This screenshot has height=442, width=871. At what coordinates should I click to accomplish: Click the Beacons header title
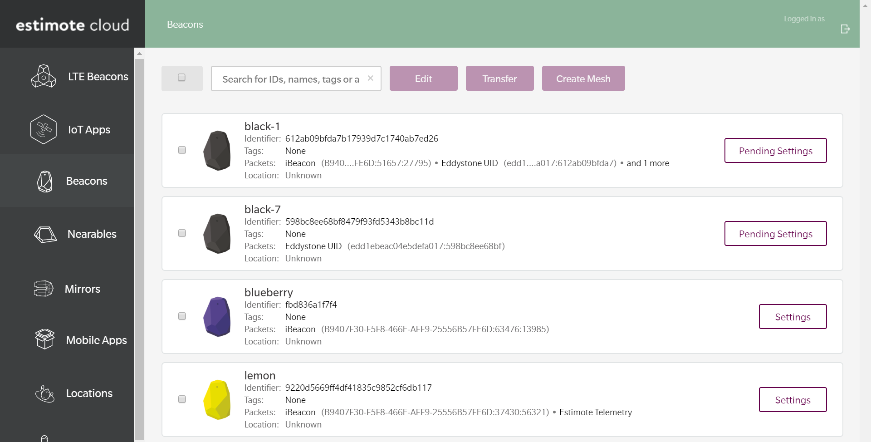[185, 25]
